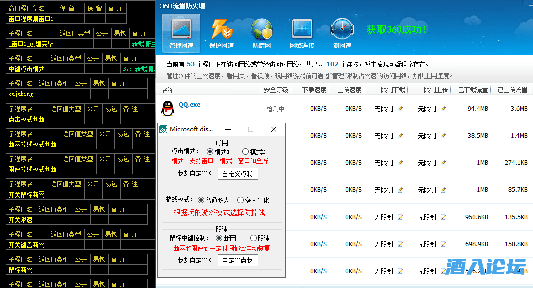Click the 限制下载 edit pencil in the QQ.exe row
Viewport: 533px width, 288px height.
(x=400, y=109)
